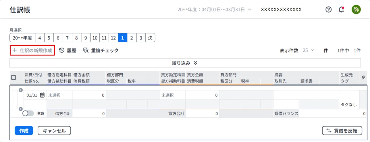The height and width of the screenshot is (142, 370).
Task: Select month 9 tab
Action: 86,38
